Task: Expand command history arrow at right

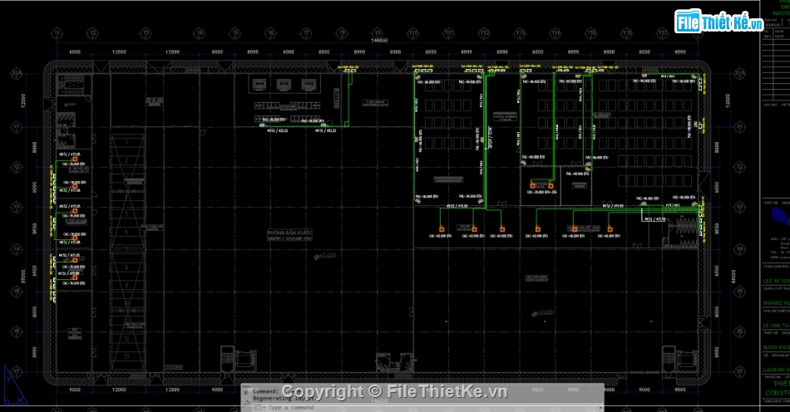Action: pos(600,408)
